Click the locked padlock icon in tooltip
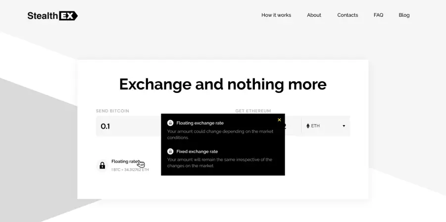The image size is (446, 222). pyautogui.click(x=170, y=151)
